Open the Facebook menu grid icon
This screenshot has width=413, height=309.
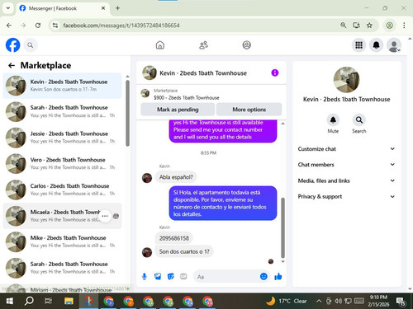click(358, 45)
